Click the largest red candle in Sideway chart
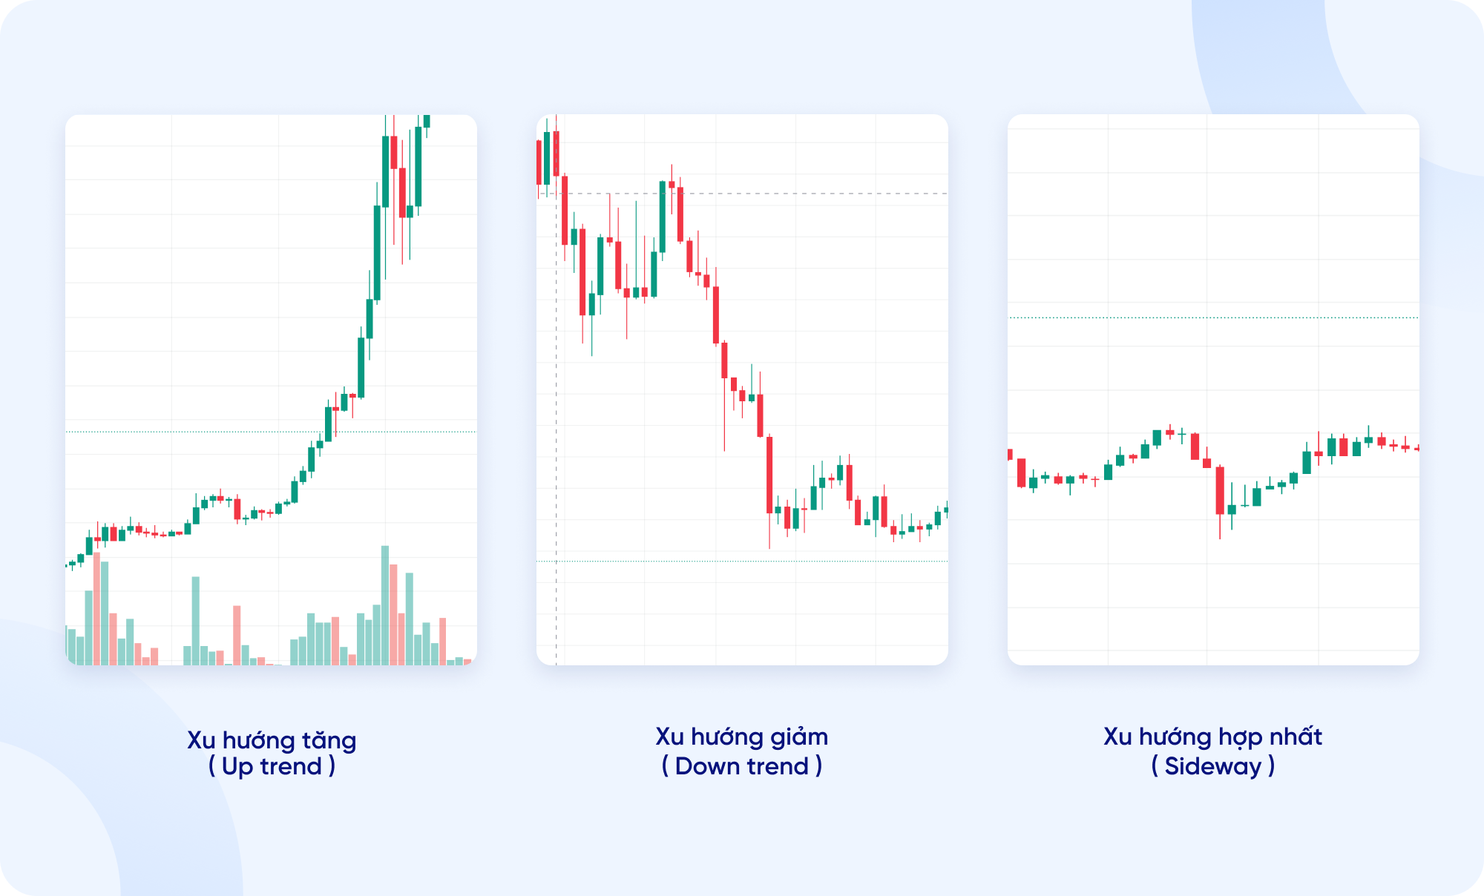This screenshot has width=1484, height=896. point(1220,490)
